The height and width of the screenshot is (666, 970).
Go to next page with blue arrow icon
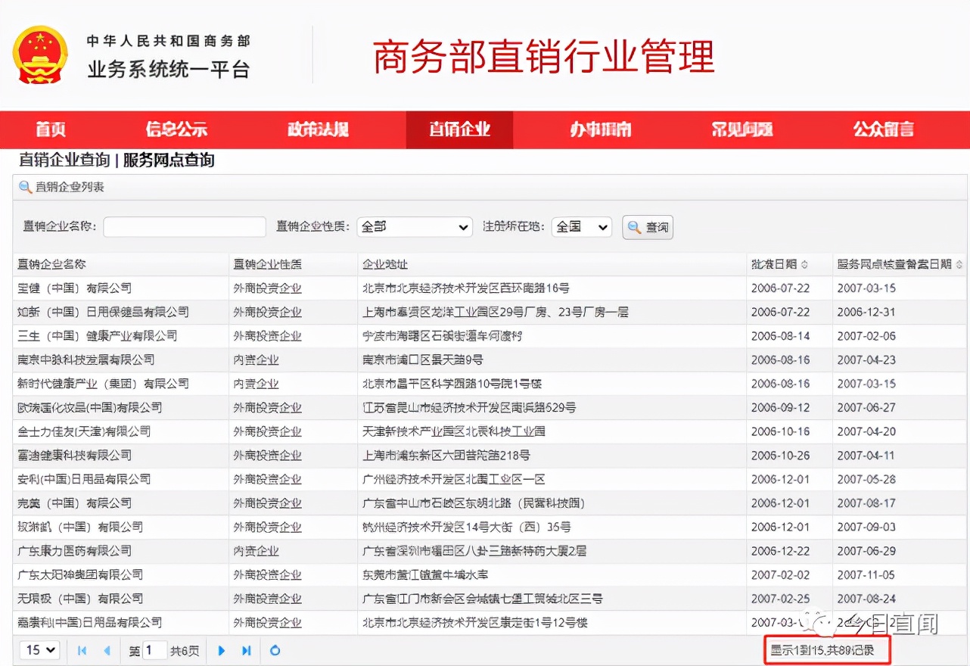(x=220, y=650)
